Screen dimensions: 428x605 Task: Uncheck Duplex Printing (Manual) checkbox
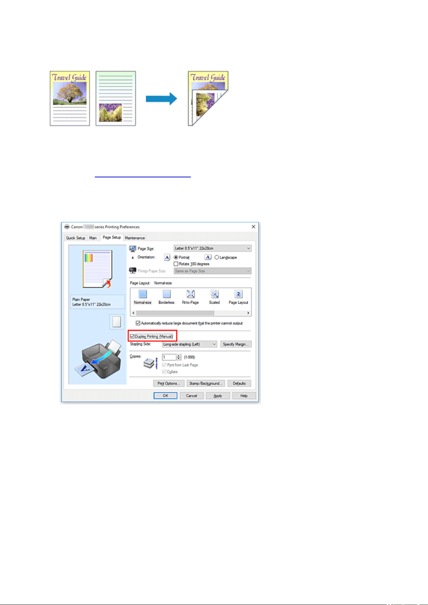click(x=132, y=336)
